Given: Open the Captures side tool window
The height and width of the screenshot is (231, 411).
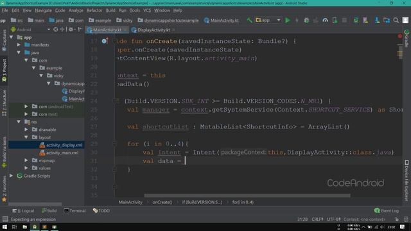Looking at the screenshot, I should [x=4, y=40].
